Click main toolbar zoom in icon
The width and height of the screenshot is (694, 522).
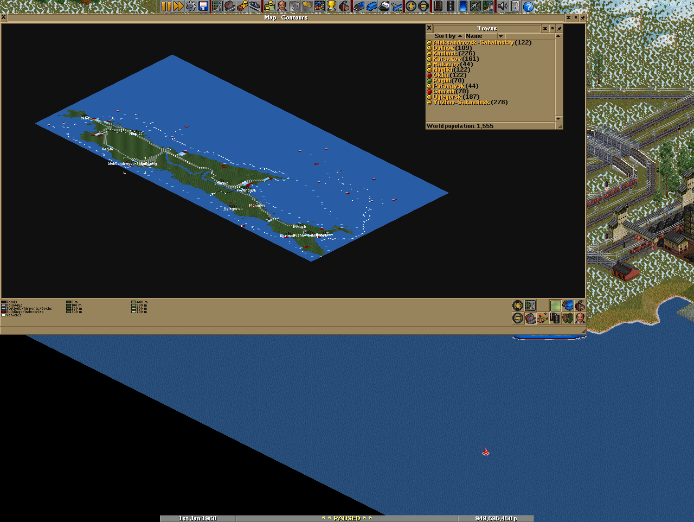point(411,7)
